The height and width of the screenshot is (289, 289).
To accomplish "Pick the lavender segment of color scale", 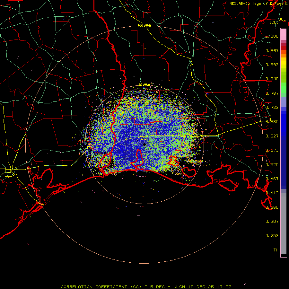I will 284,102.
